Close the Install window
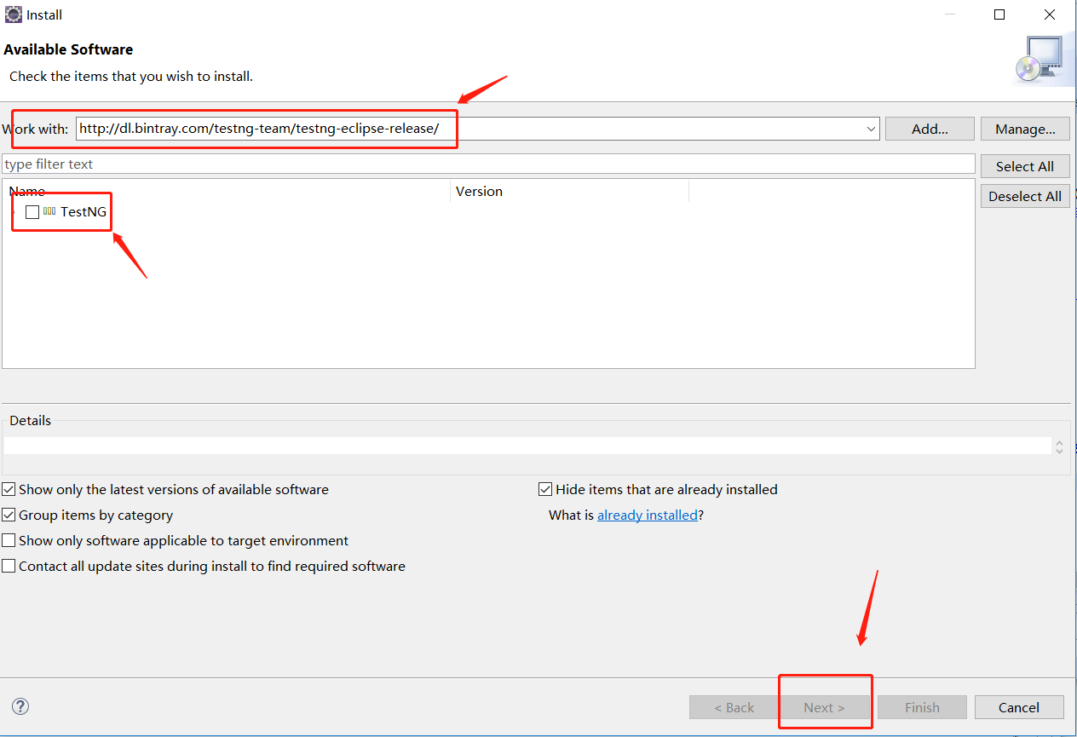 click(1050, 14)
